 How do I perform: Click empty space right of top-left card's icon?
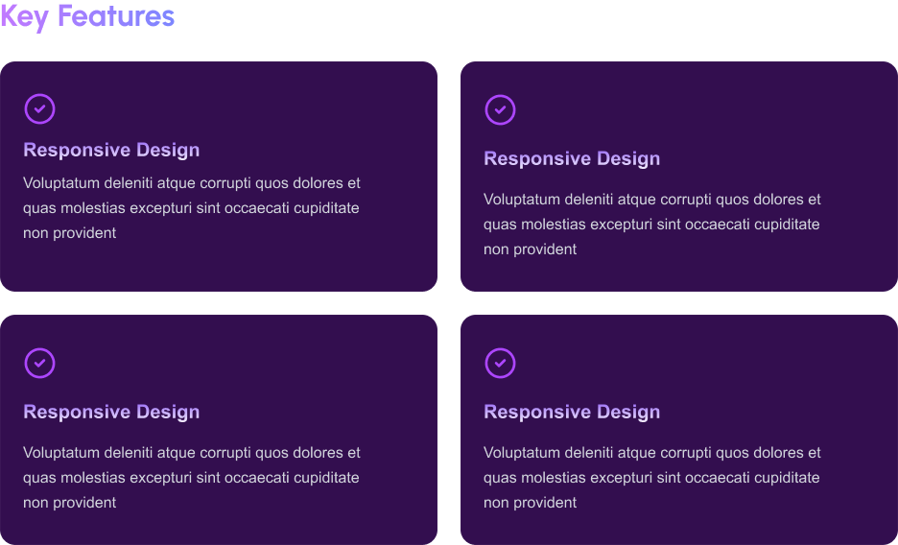(x=240, y=109)
